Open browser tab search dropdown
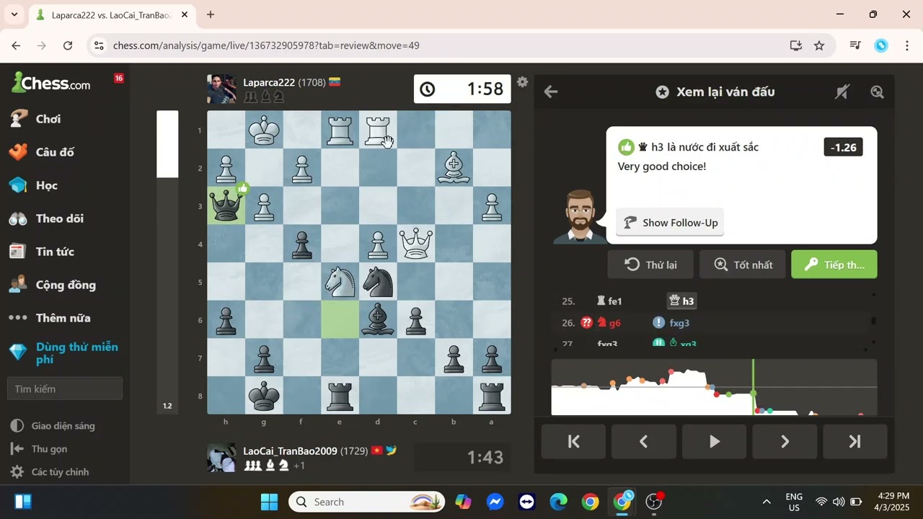This screenshot has width=923, height=519. coord(14,14)
